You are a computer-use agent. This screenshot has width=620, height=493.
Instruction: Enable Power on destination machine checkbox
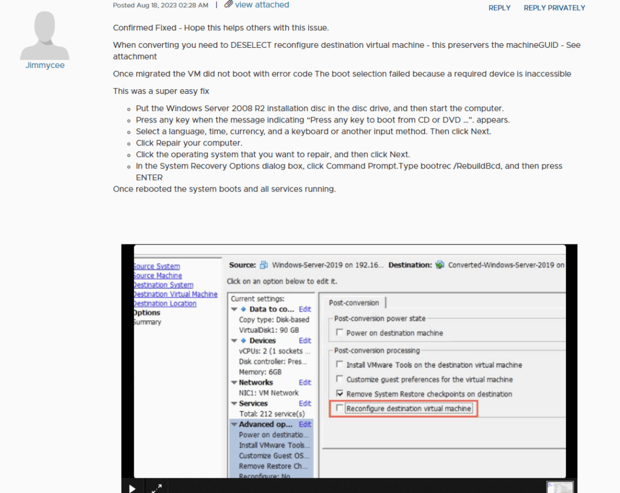tap(339, 333)
